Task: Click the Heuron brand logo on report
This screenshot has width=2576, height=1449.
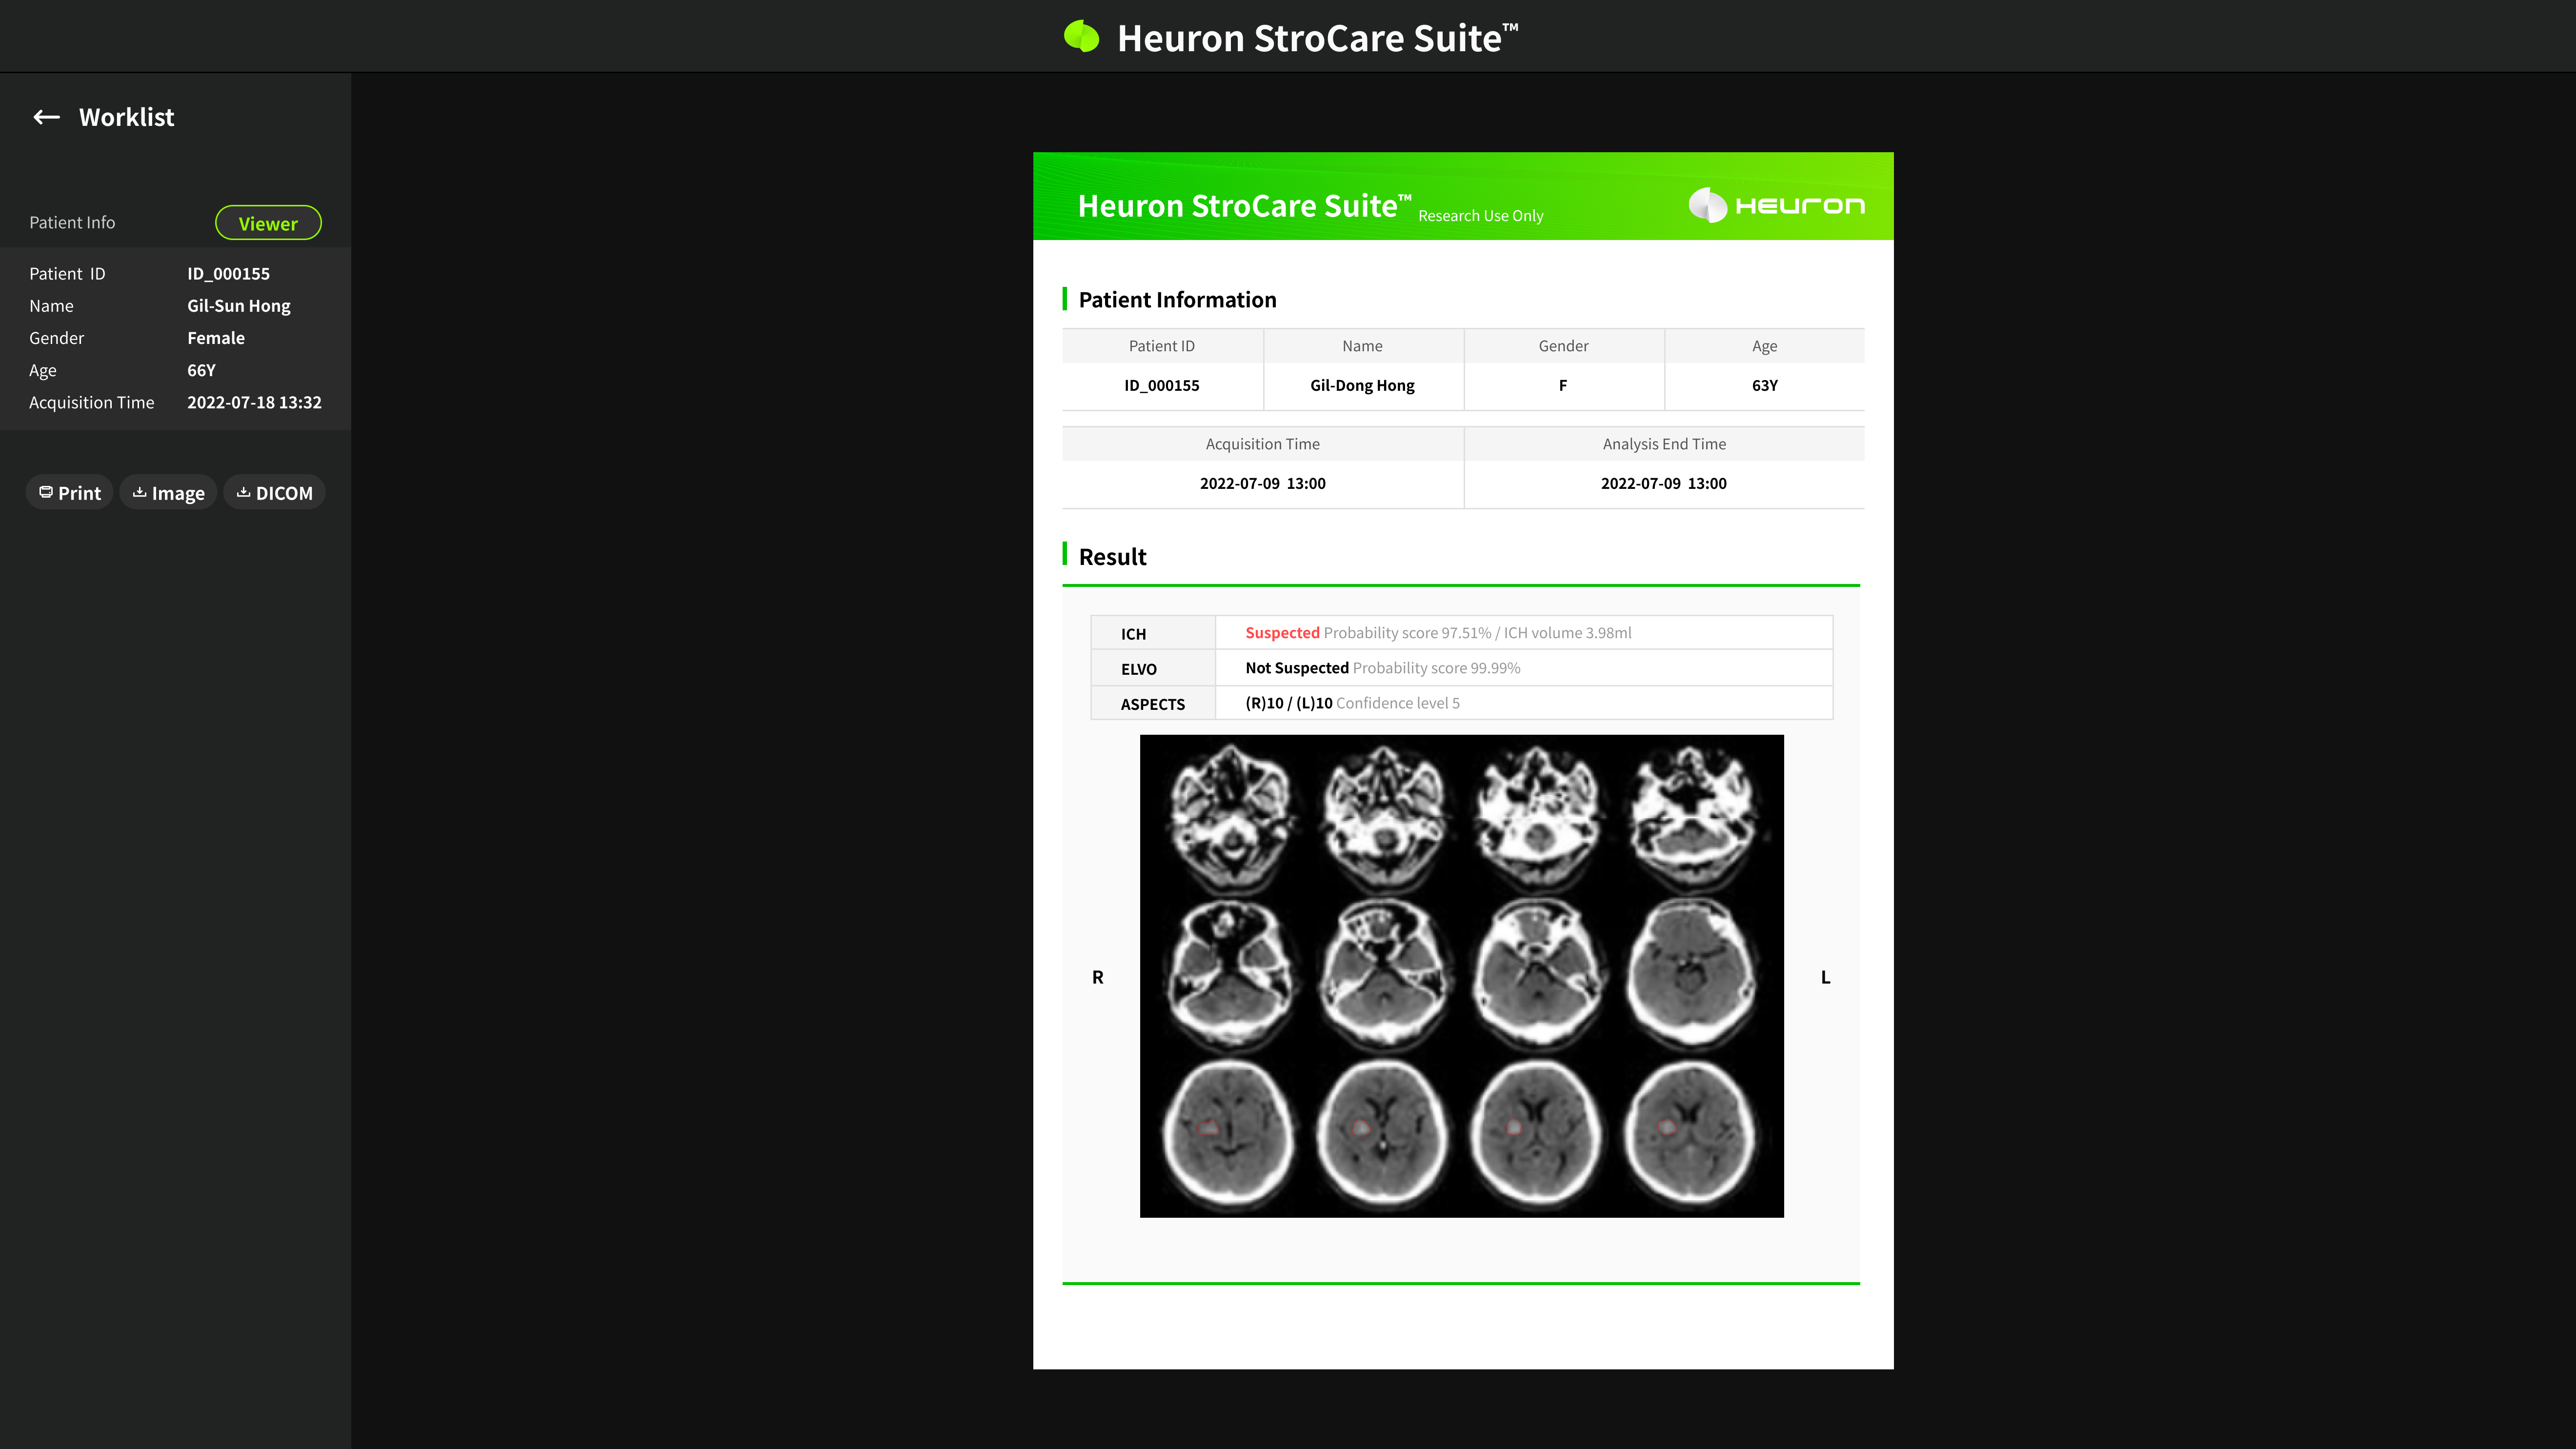Action: [x=1777, y=205]
